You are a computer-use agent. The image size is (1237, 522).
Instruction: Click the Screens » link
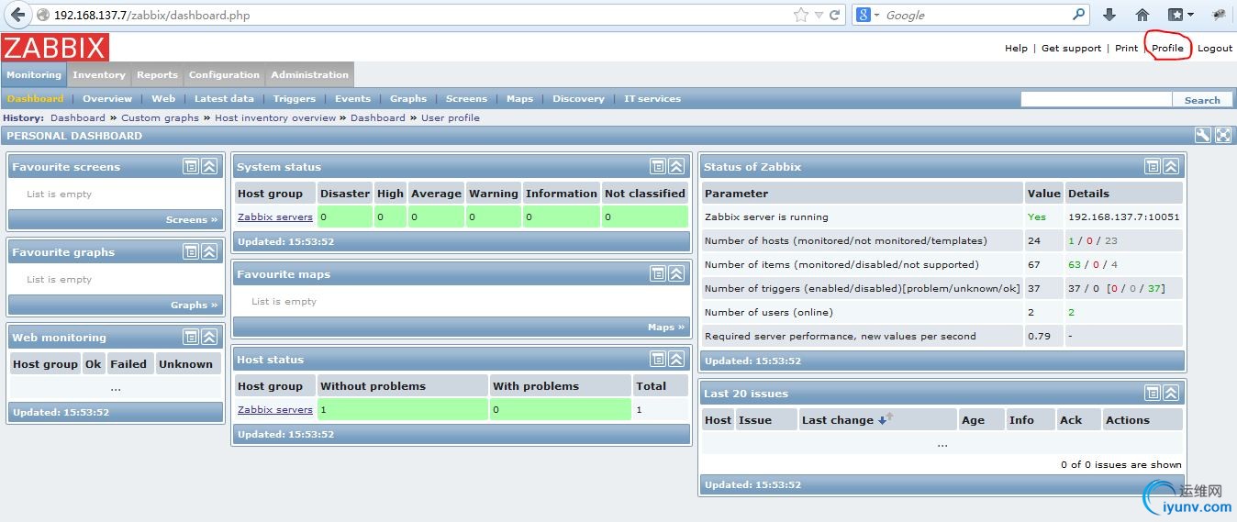[192, 220]
